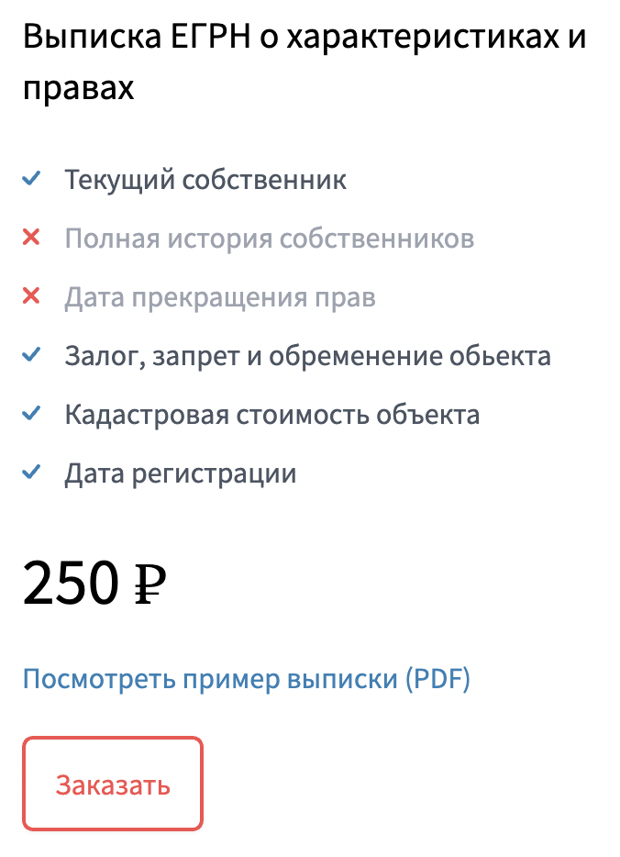The width and height of the screenshot is (620, 857).
Task: Click the checkmark beside Кадастровая стоимость объекта
Action: [31, 415]
